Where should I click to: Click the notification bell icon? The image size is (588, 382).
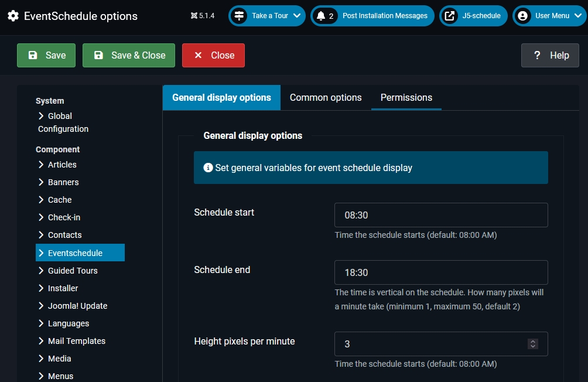[x=320, y=16]
